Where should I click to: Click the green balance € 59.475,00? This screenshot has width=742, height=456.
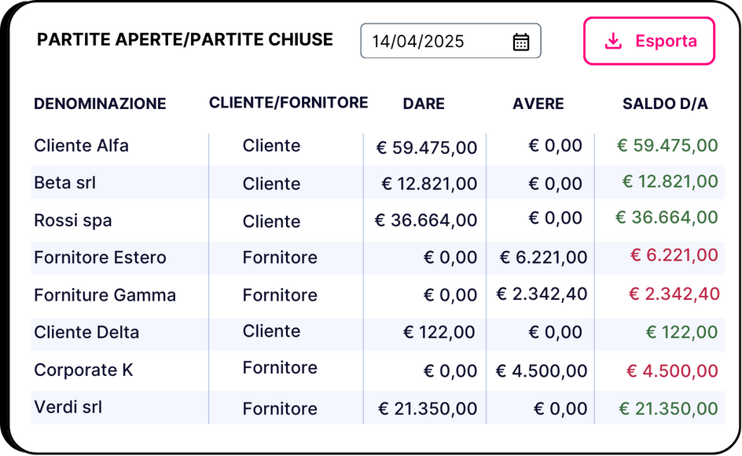(x=667, y=145)
